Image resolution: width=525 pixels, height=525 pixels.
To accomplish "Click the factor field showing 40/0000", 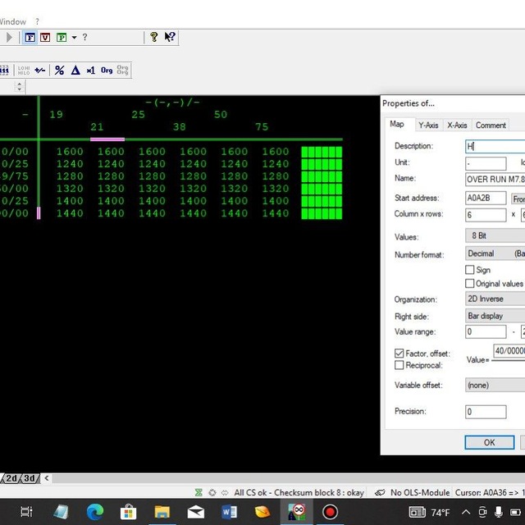I will (509, 351).
